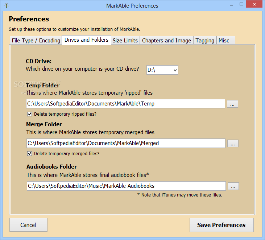Open the Misc tab

(225, 41)
